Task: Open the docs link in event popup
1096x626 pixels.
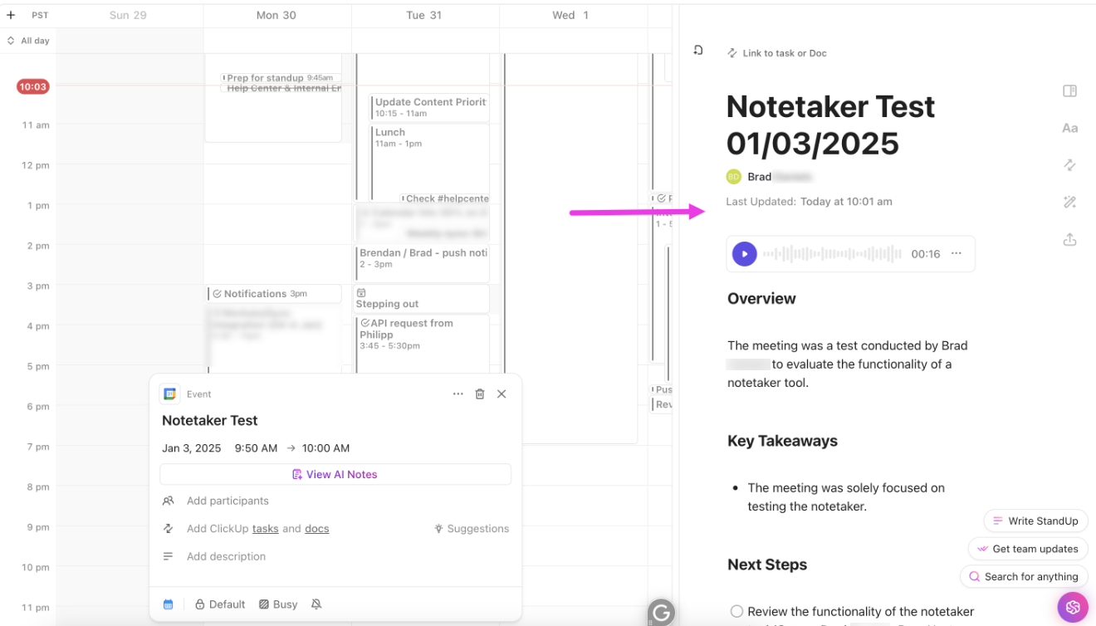Action: pos(318,528)
